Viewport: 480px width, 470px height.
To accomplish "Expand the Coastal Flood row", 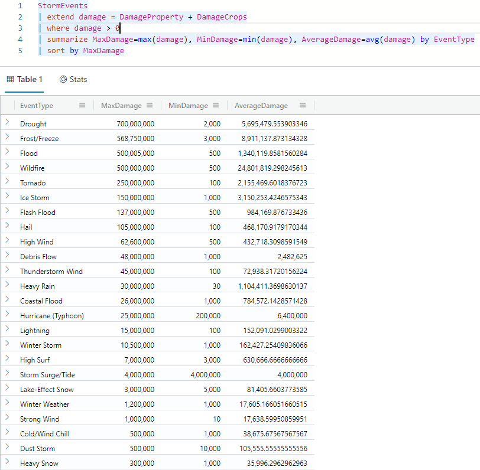I will [7, 299].
